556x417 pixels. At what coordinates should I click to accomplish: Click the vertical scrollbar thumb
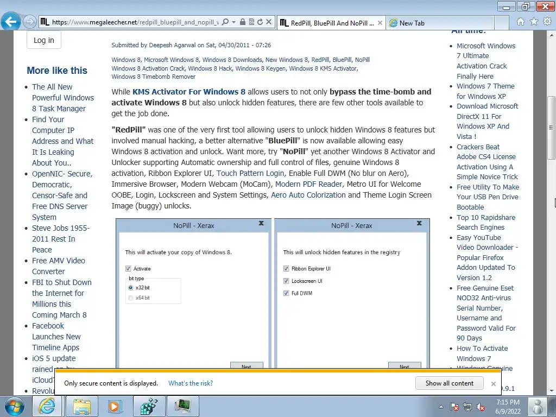coord(551,128)
